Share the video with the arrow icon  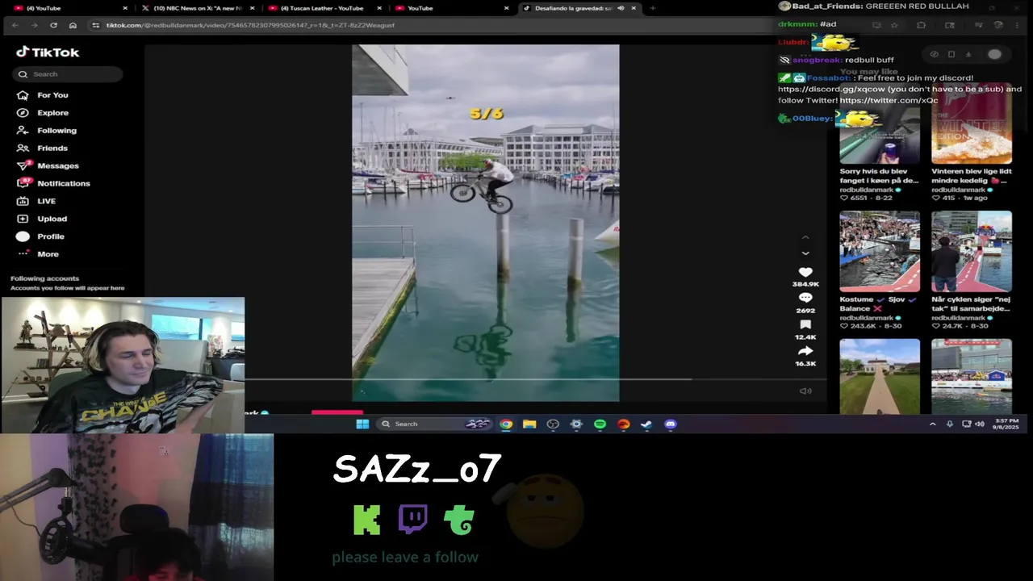click(x=805, y=352)
